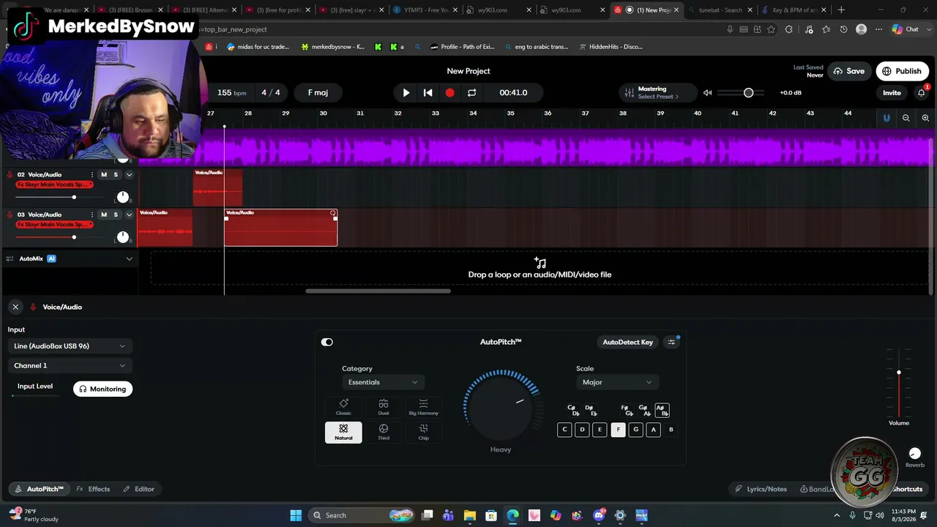Expand the AutoMix row
Screen dimensions: 937x527
(x=129, y=258)
